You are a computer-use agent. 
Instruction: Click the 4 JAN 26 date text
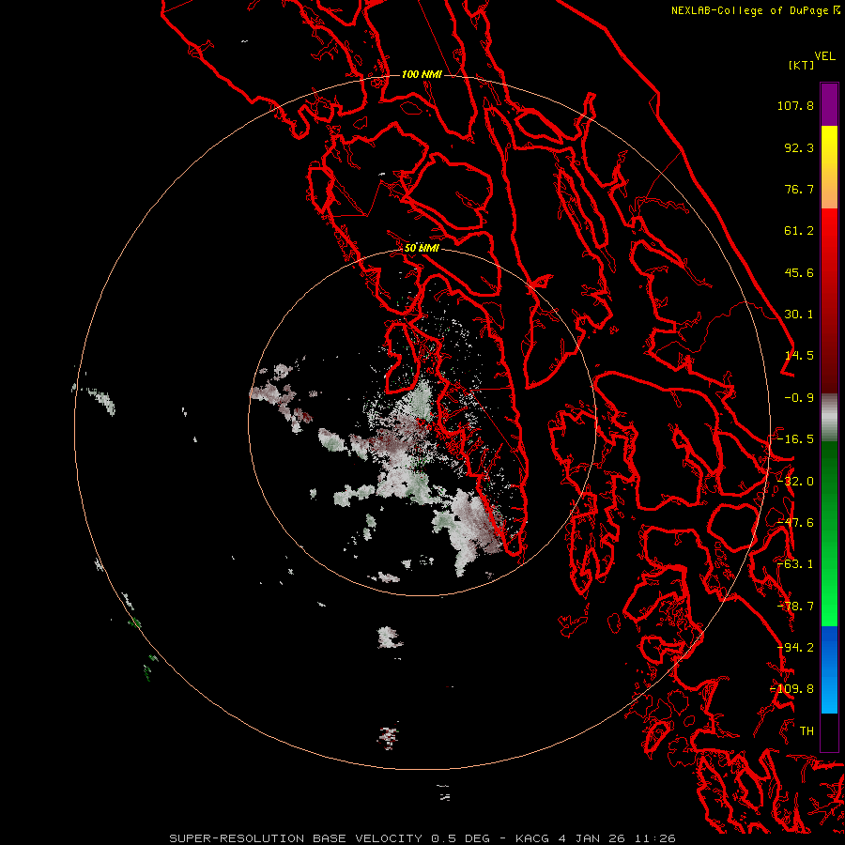591,838
